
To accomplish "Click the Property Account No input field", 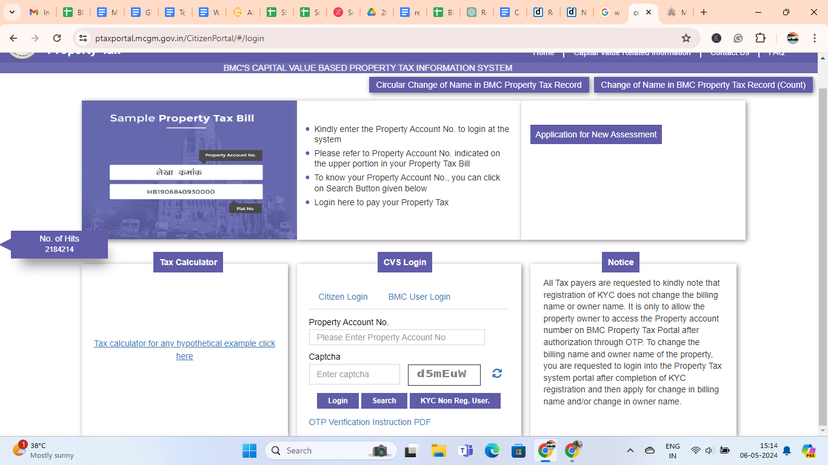I will tap(396, 337).
